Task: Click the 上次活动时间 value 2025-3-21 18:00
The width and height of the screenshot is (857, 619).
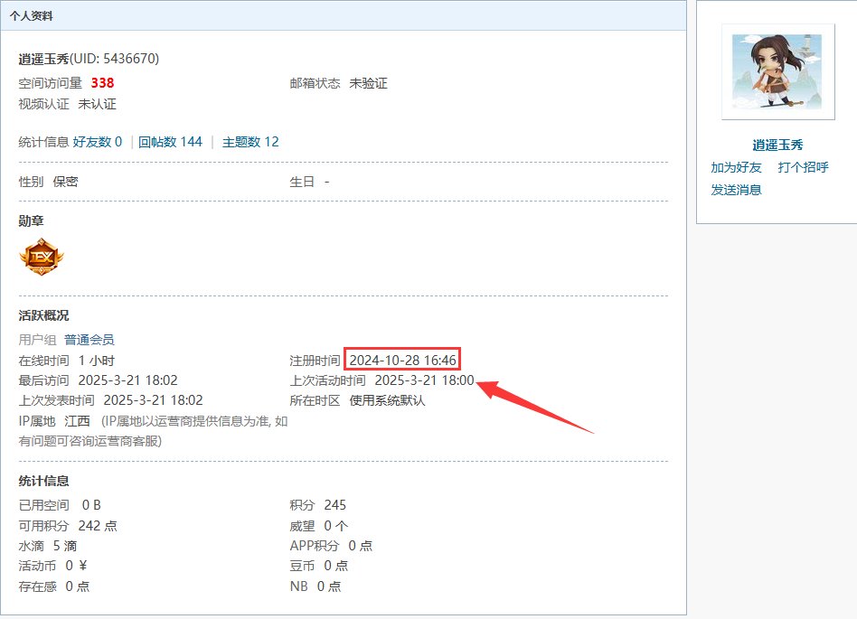Action: (424, 380)
